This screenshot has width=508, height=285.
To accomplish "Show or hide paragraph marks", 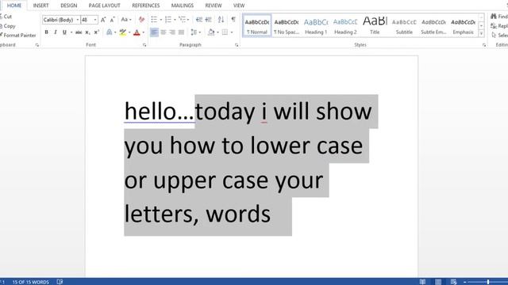I will click(x=233, y=20).
